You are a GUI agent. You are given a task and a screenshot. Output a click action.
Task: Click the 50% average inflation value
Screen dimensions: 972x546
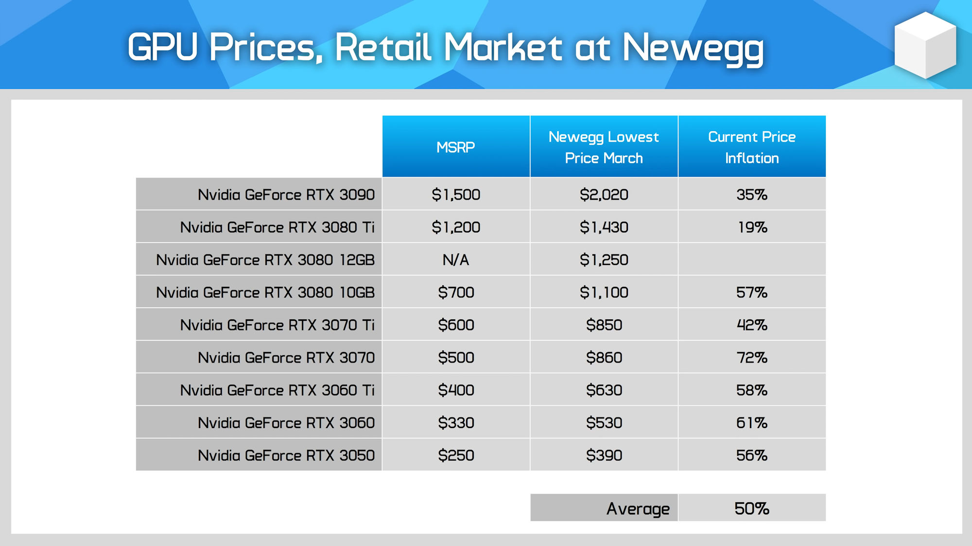pos(752,508)
